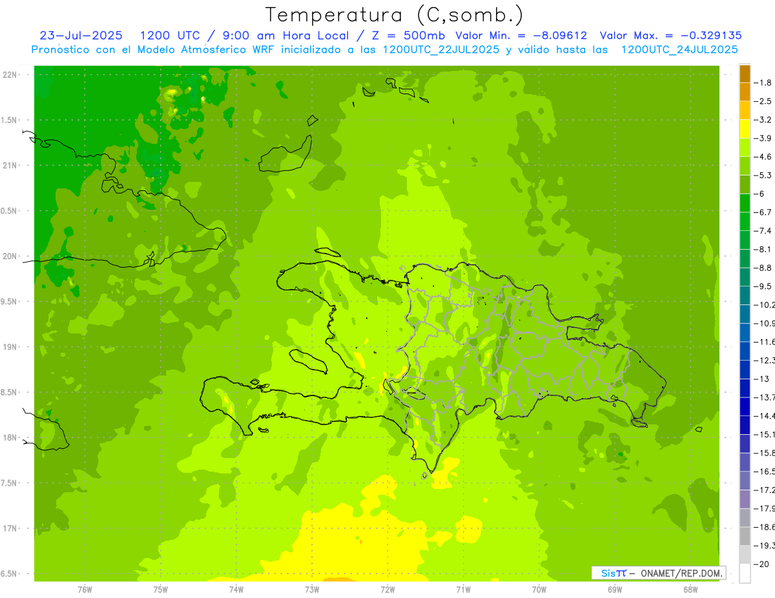
Task: Click the "17N" latitude label
Action: [10, 529]
